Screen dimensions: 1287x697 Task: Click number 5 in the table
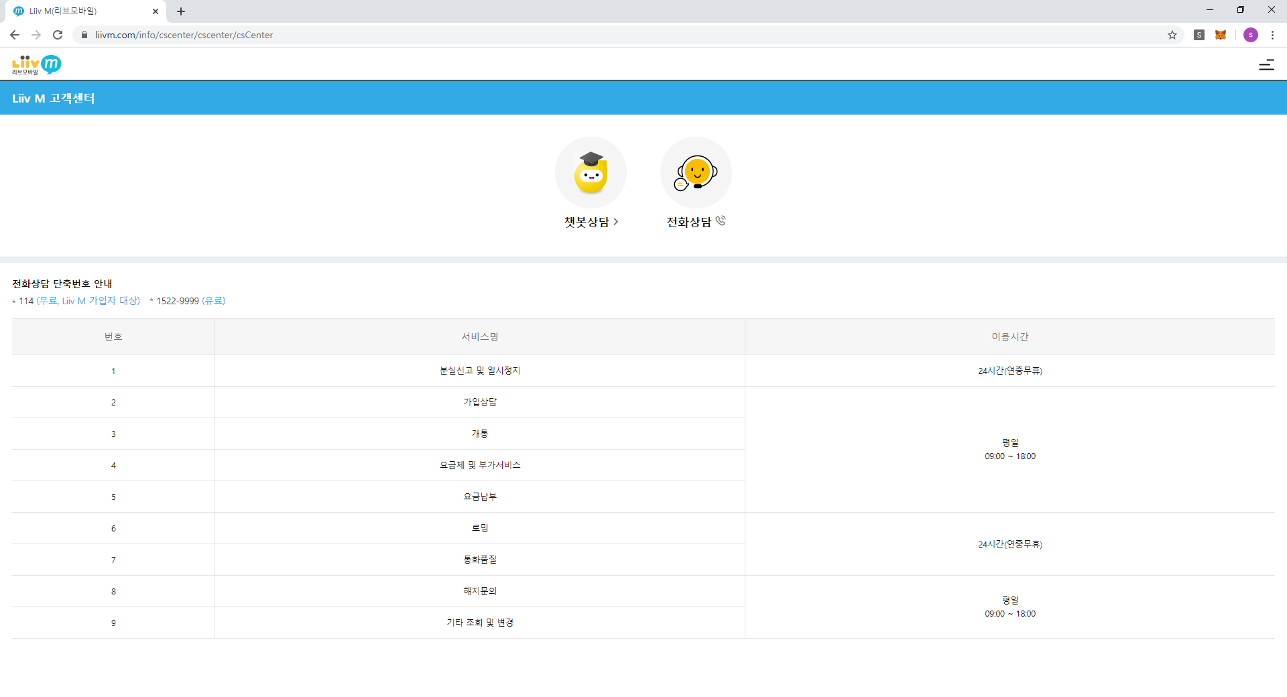coord(113,497)
